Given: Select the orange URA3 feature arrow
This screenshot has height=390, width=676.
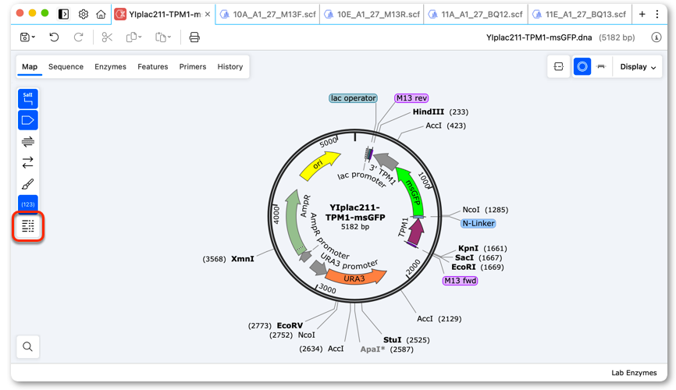Looking at the screenshot, I should coord(354,278).
